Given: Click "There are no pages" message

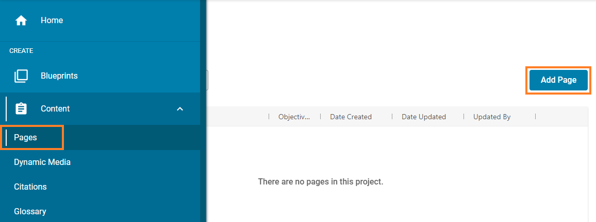Looking at the screenshot, I should click(320, 182).
